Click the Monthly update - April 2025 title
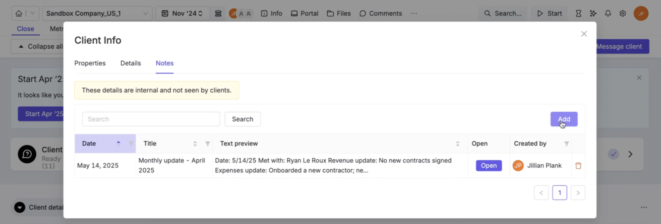Viewport: 661px width, 224px height. (172, 165)
